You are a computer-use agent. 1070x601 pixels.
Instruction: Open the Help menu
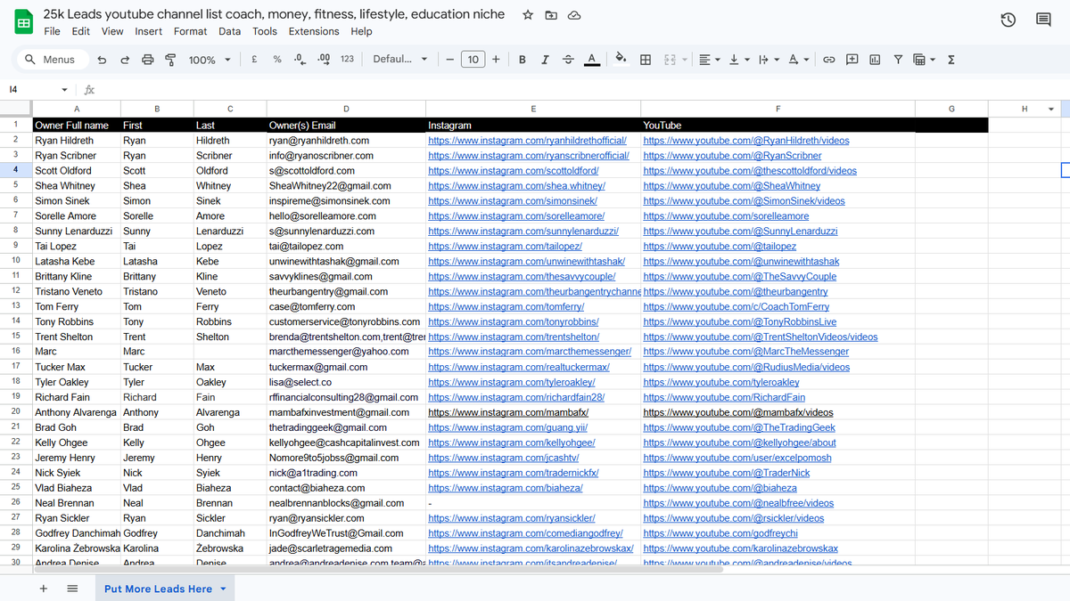(361, 31)
